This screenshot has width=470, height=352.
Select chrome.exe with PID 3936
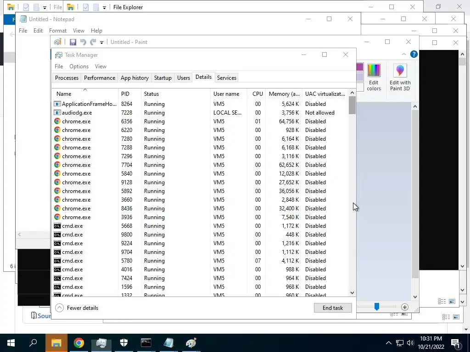pyautogui.click(x=200, y=217)
